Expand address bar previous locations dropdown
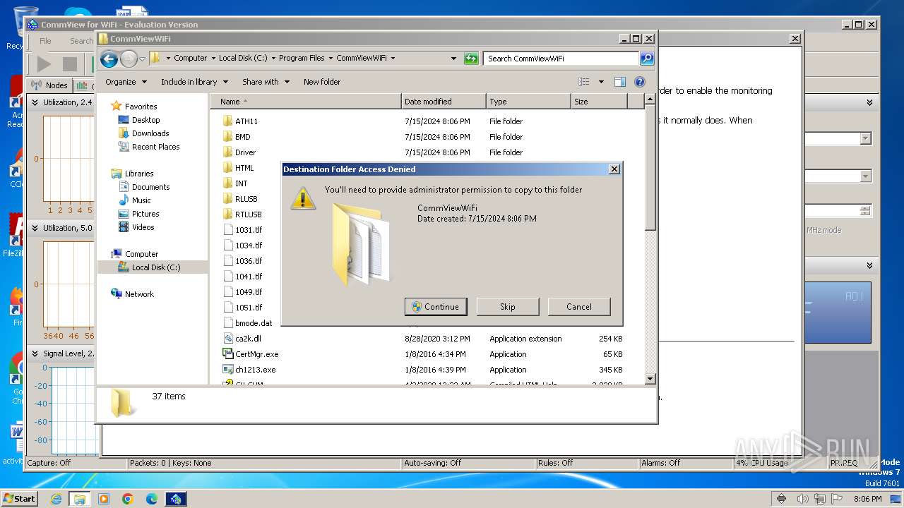Viewport: 904px width, 508px height. point(453,59)
